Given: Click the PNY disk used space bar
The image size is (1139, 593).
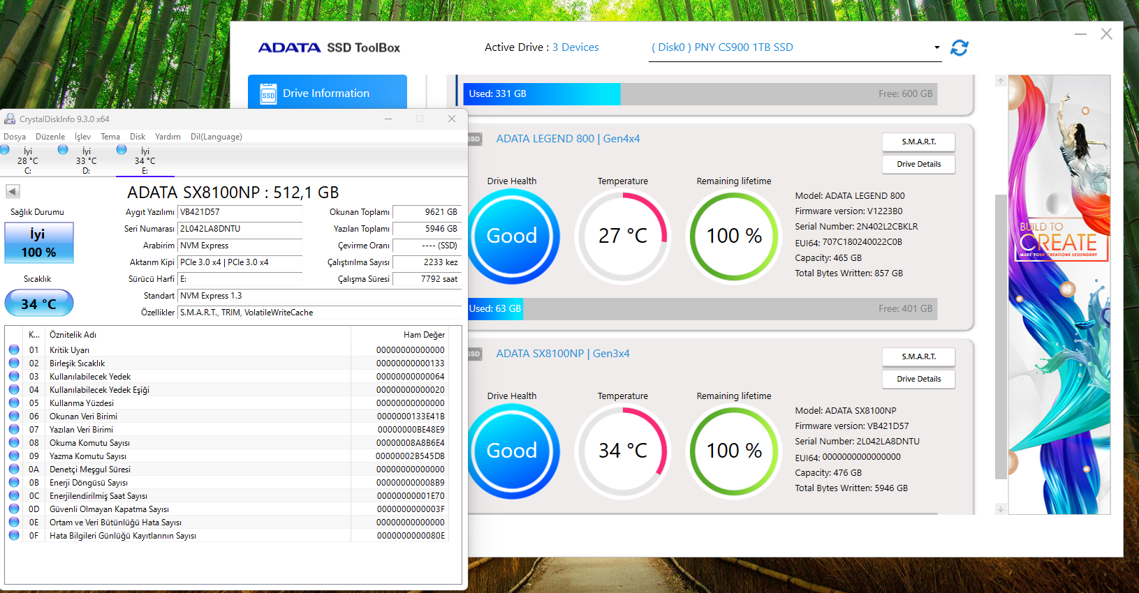Looking at the screenshot, I should click(542, 94).
